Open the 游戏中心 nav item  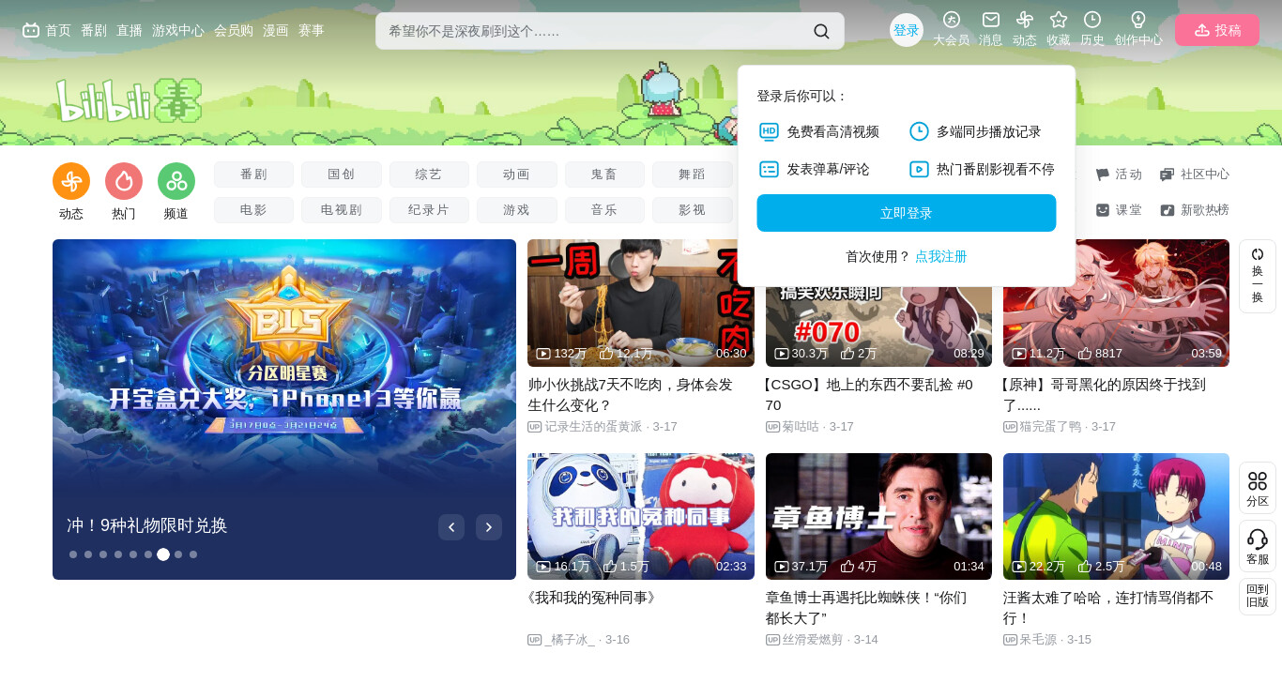pyautogui.click(x=178, y=30)
